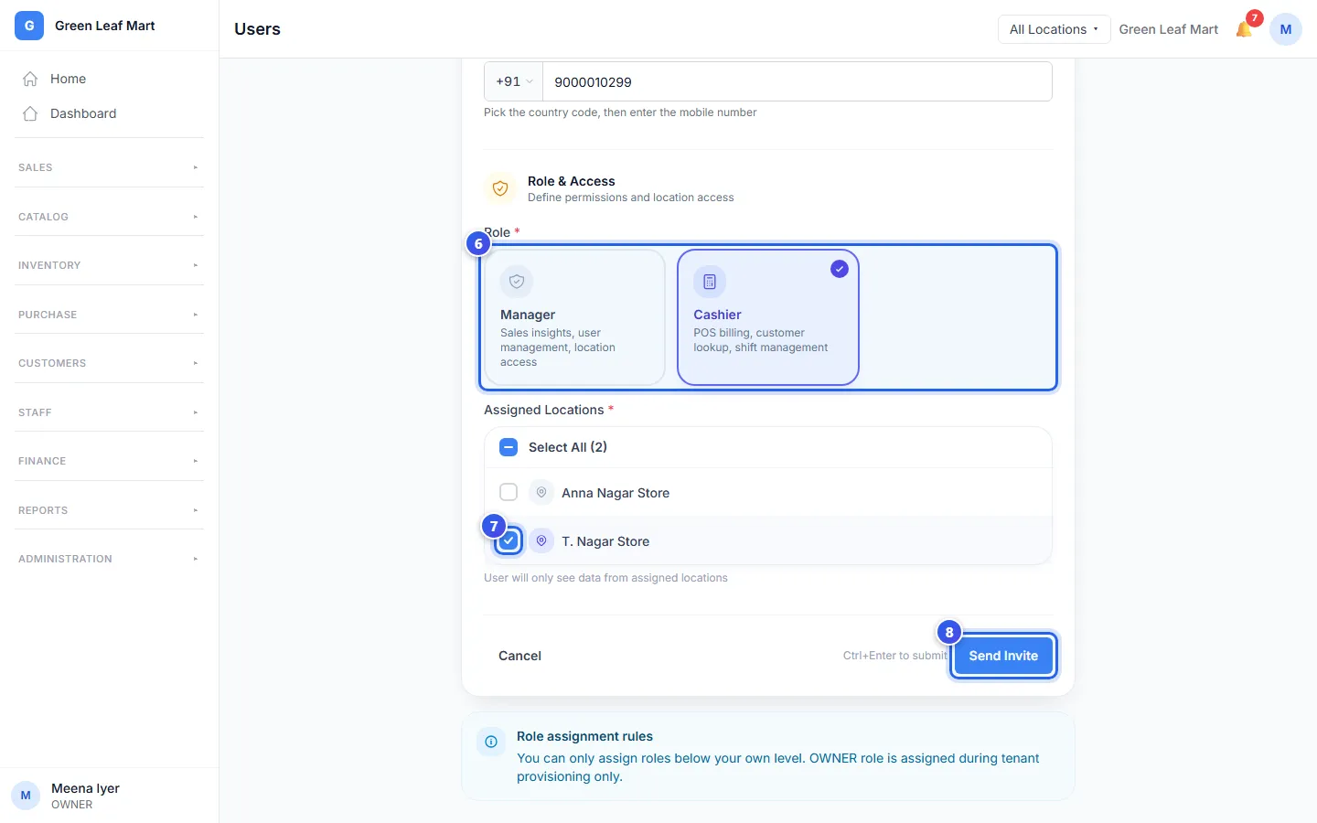Cancel the user invite form
Viewport: 1317px width, 823px height.
pyautogui.click(x=519, y=656)
